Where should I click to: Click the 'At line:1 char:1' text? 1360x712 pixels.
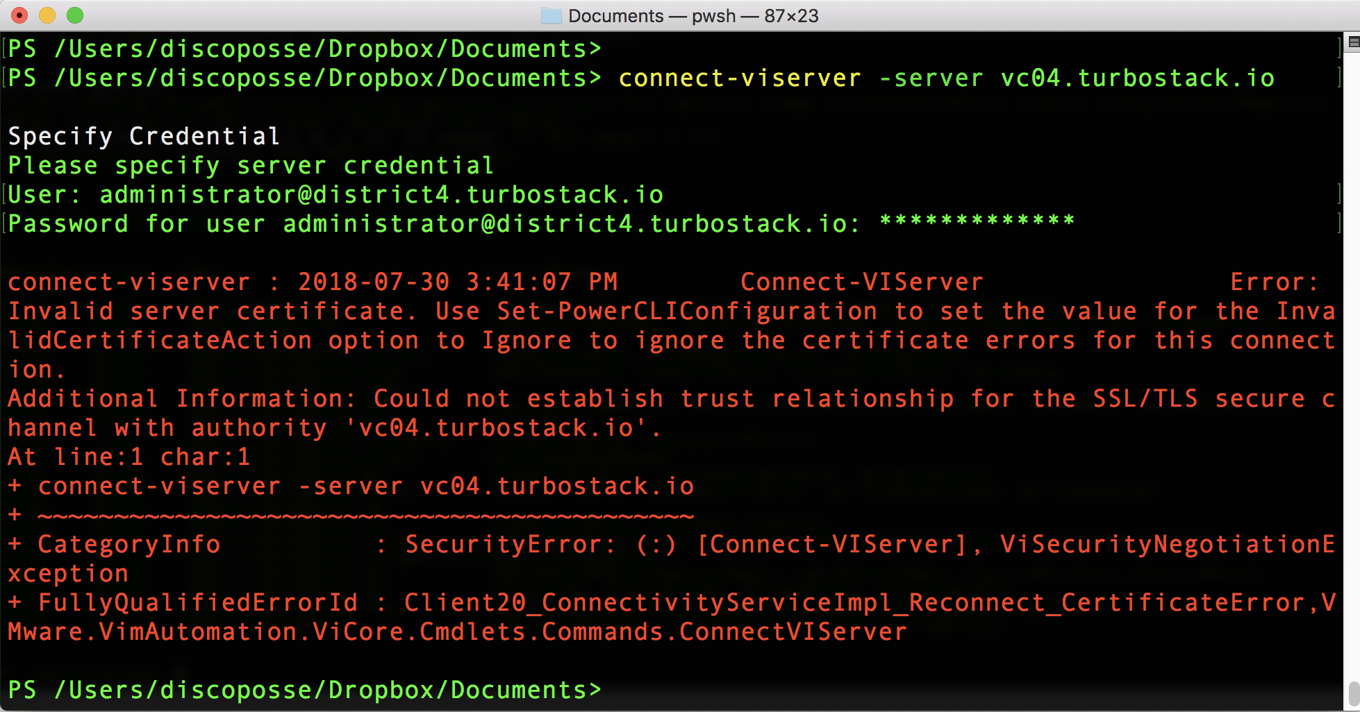click(128, 457)
